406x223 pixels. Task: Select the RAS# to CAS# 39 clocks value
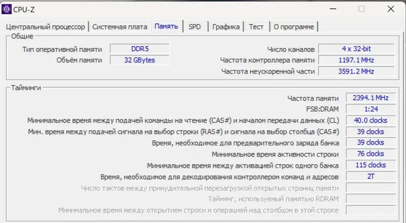(370, 132)
